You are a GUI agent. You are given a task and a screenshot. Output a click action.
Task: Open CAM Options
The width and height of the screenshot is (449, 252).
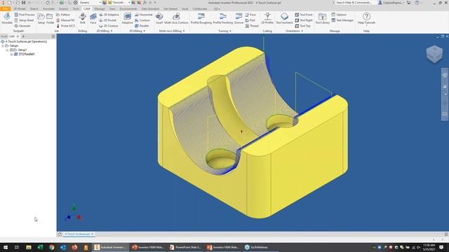[x=339, y=15]
